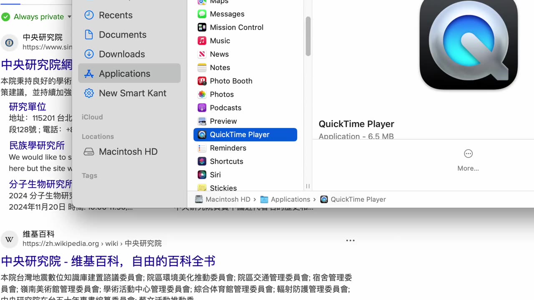Select the Messages app icon

202,14
